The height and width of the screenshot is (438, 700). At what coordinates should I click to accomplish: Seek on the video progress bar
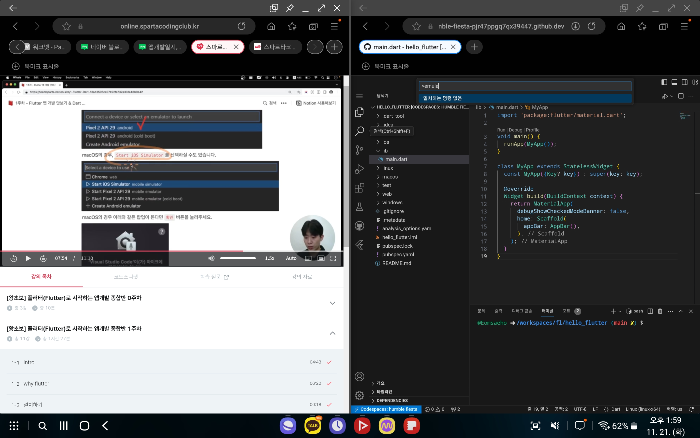pyautogui.click(x=172, y=251)
